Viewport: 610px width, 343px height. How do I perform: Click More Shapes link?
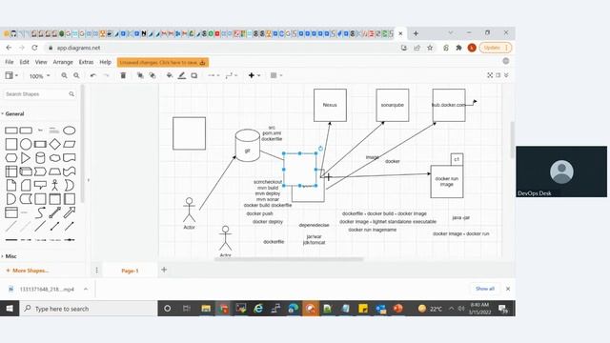coord(28,271)
